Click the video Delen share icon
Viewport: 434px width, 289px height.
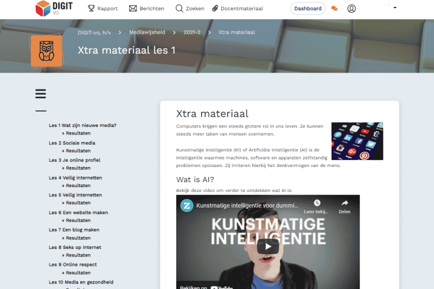(x=344, y=206)
